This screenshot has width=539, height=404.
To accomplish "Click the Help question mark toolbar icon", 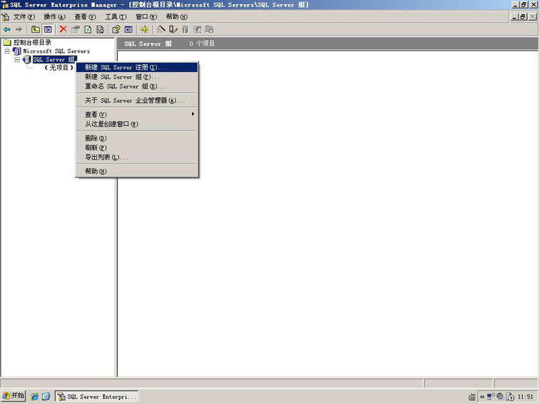I will (116, 29).
